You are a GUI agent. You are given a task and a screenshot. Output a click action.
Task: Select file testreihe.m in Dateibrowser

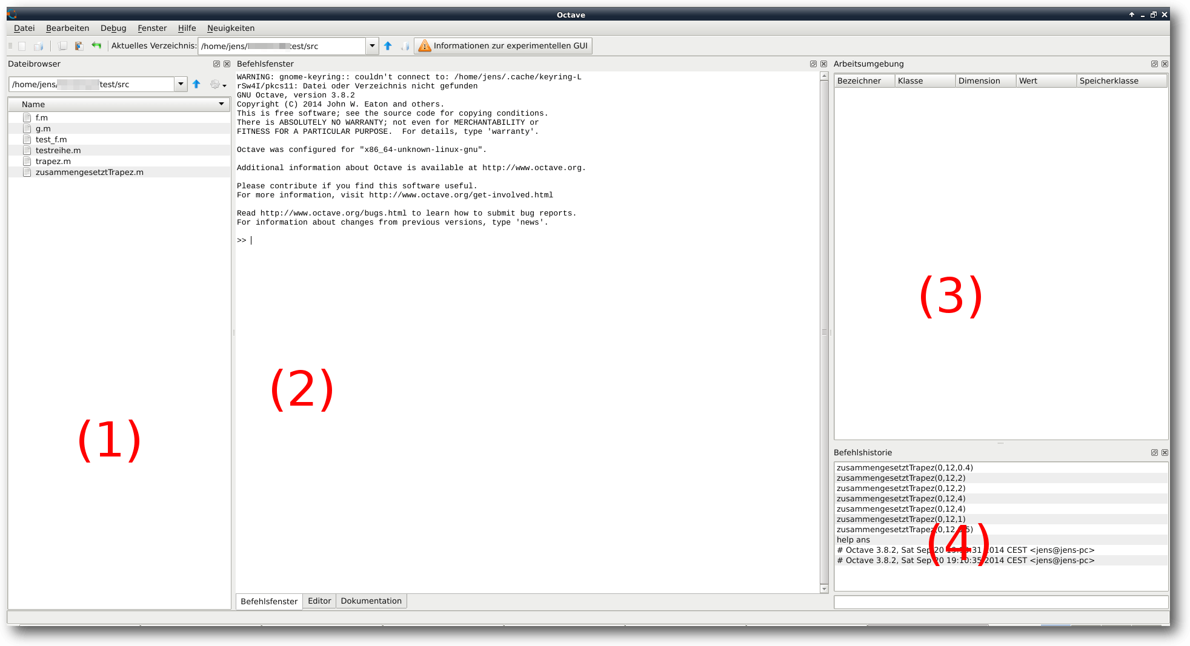click(x=119, y=150)
